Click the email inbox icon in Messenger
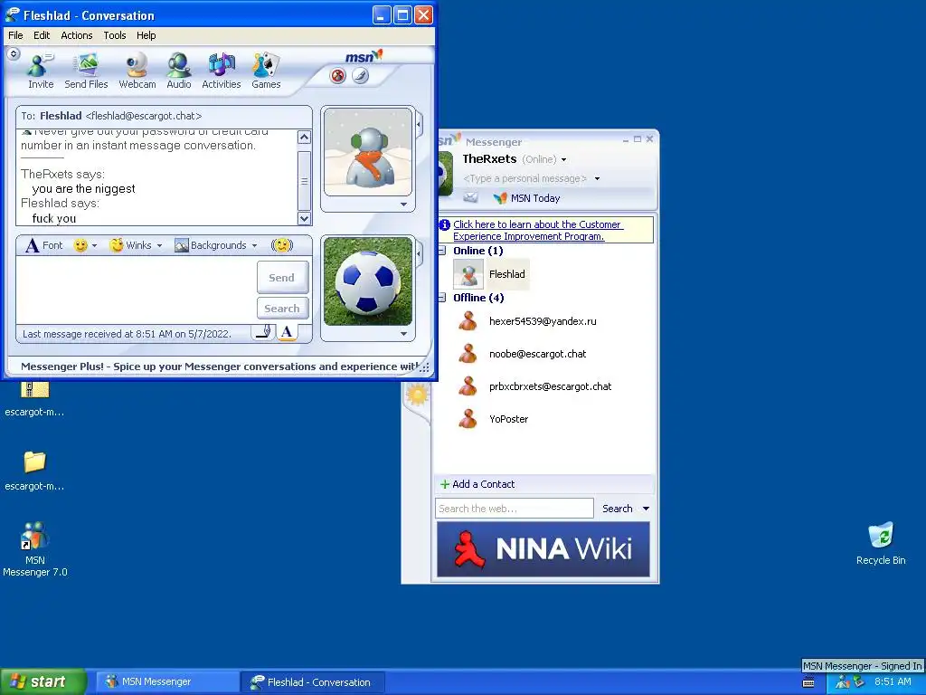The width and height of the screenshot is (926, 695). point(470,198)
